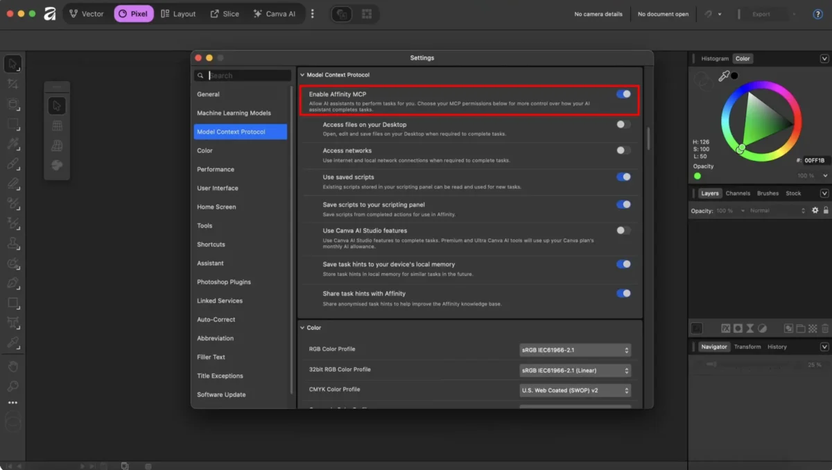Switch to the Brushes tab

pyautogui.click(x=768, y=193)
